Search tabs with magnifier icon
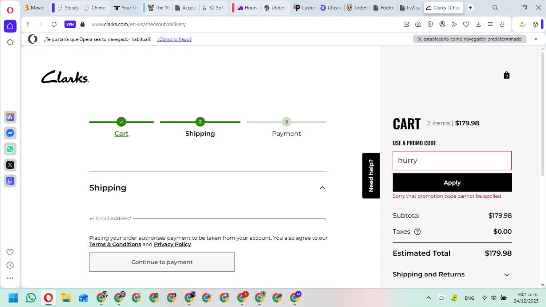Viewport: 546px width, 307px height. (x=495, y=8)
